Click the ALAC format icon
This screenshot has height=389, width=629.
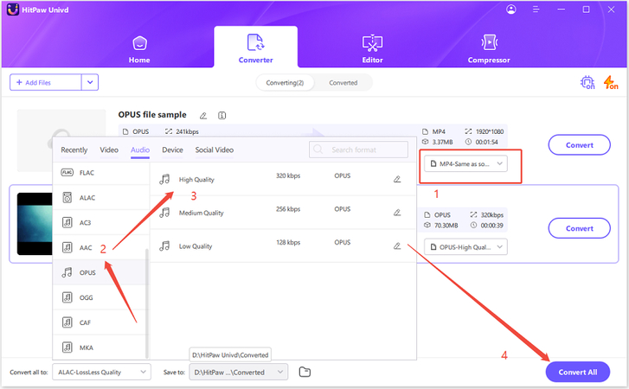67,197
